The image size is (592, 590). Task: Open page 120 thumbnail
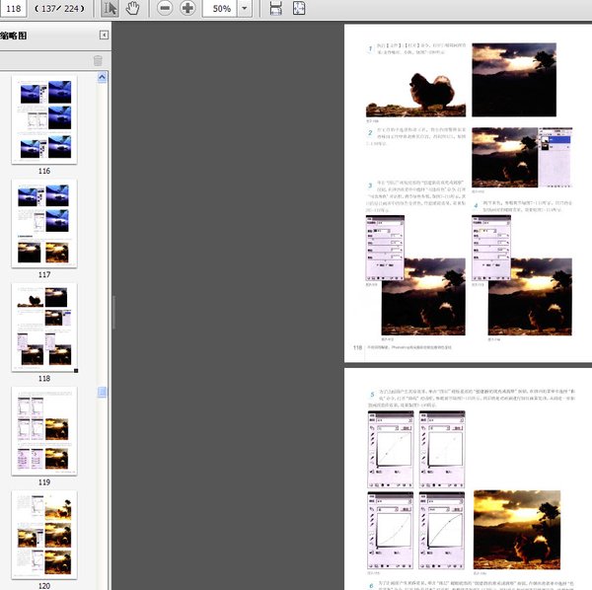(x=44, y=535)
